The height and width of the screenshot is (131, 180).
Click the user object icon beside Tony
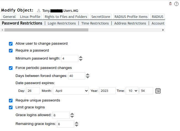[x=39, y=11]
